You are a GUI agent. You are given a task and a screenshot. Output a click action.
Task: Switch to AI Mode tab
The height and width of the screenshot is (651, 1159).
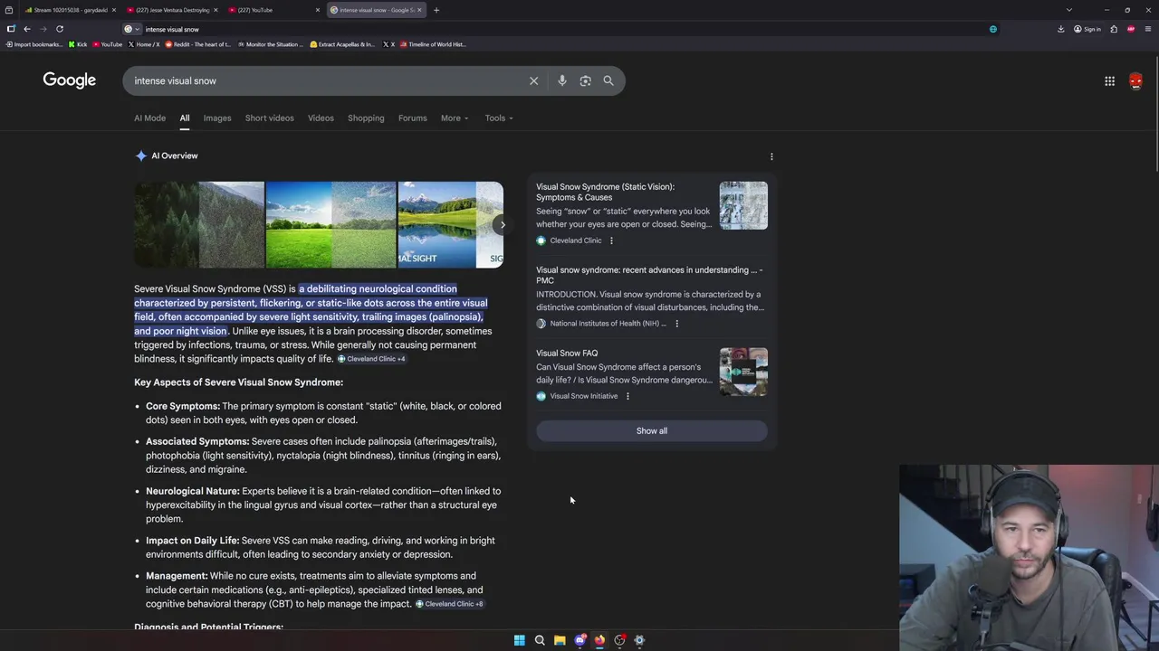(x=150, y=118)
